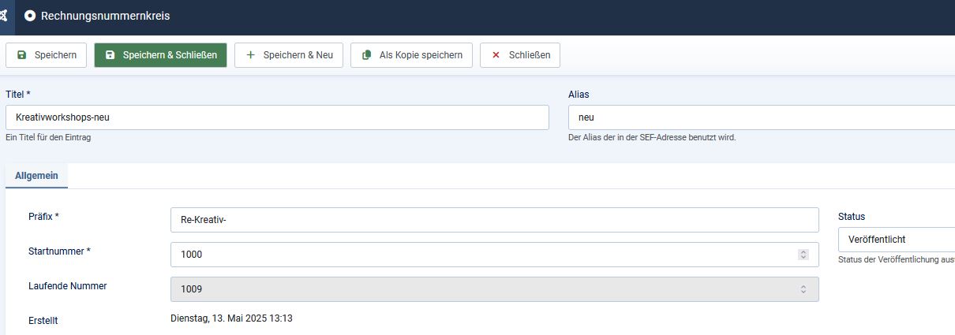This screenshot has width=955, height=335.
Task: Click the Startnummer field showing 1000
Action: pos(481,255)
